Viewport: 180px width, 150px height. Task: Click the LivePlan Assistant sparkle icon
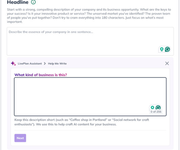[x=13, y=63]
